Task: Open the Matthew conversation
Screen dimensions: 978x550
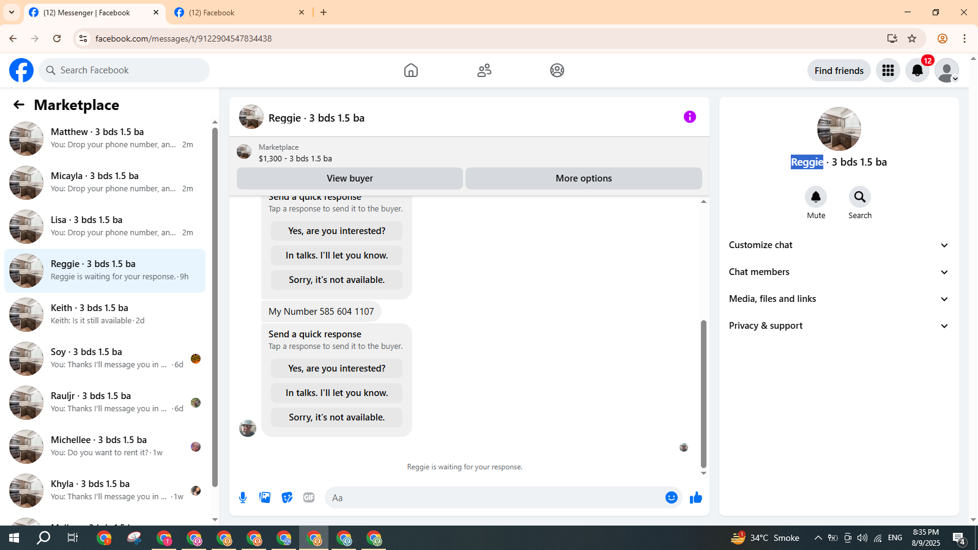Action: click(x=105, y=139)
